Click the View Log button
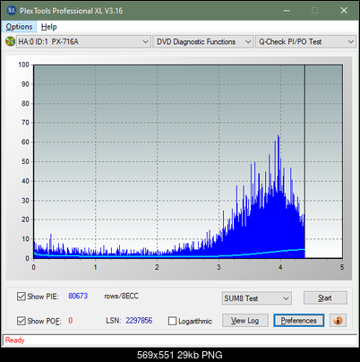The image size is (360, 362). coord(245,321)
